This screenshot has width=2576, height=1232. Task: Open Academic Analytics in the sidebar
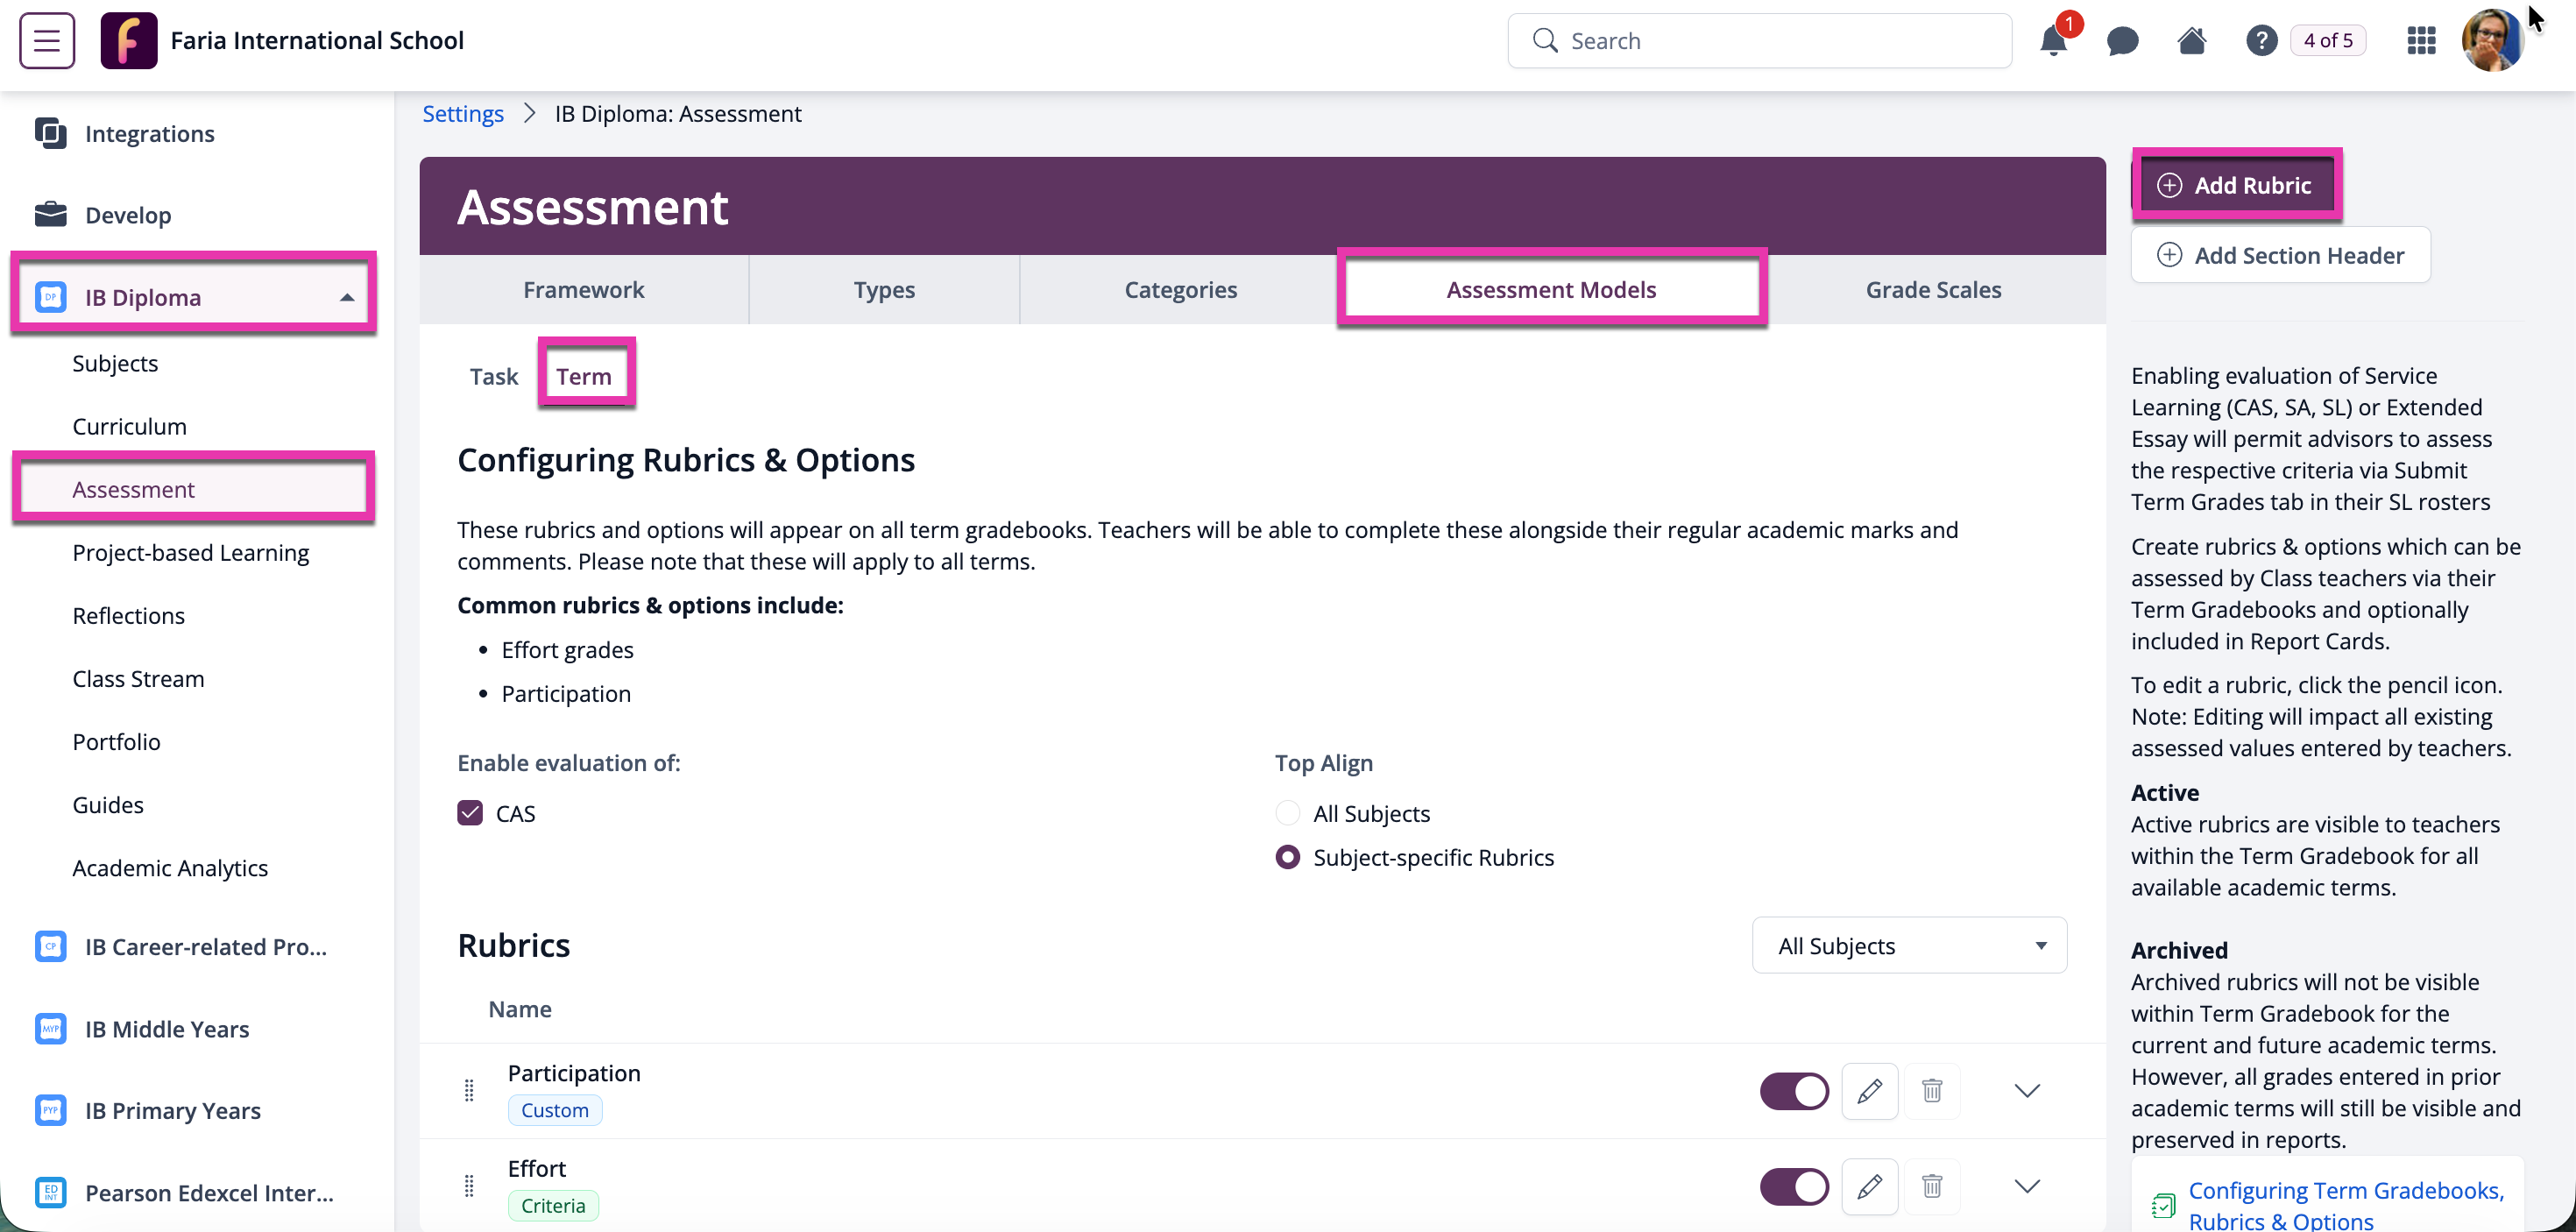(x=170, y=867)
